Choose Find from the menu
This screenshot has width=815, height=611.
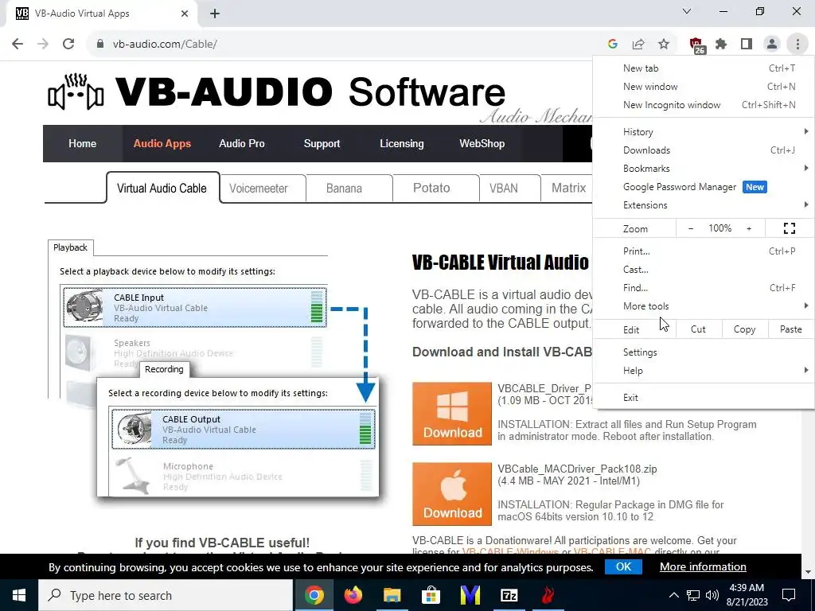click(704, 287)
